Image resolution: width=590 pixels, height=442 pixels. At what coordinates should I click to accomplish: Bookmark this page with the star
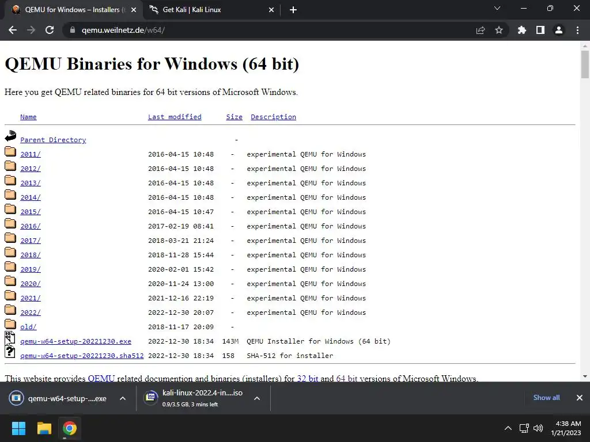pyautogui.click(x=499, y=30)
